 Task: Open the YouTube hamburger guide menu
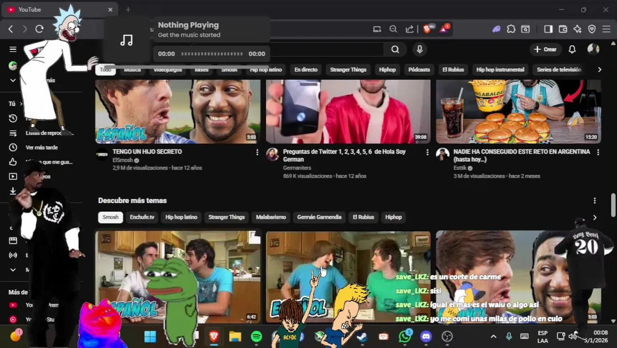(13, 49)
